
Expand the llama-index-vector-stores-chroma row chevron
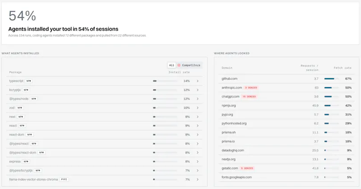point(198,180)
